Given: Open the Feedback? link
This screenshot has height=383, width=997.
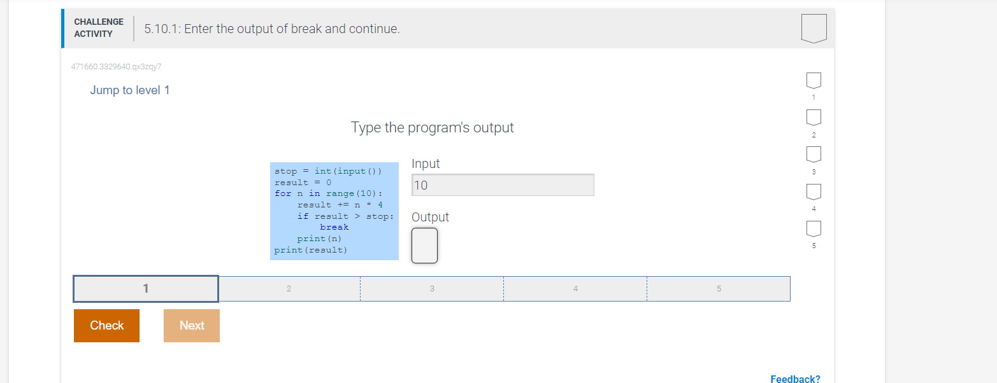Looking at the screenshot, I should pos(795,378).
